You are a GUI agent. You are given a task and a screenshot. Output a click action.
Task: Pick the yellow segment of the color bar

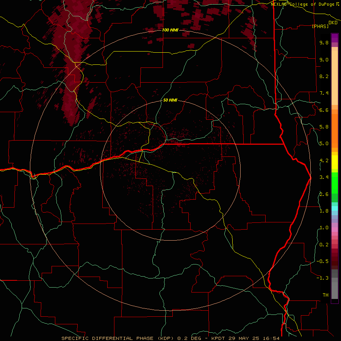point(335,162)
